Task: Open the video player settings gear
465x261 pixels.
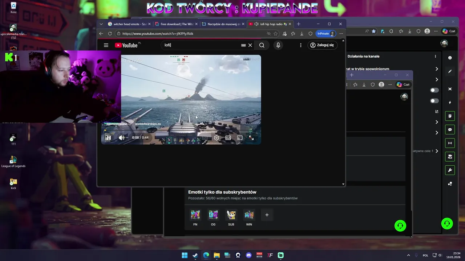Action: tap(217, 138)
